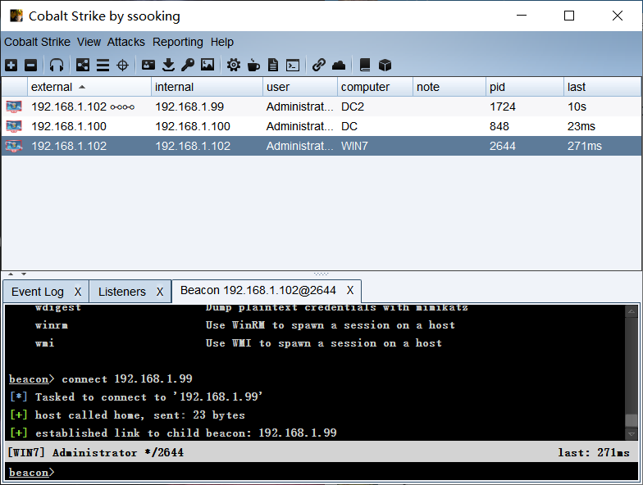The image size is (643, 485).
Task: Collapse bottom pane with the splitter down arrow
Action: click(24, 274)
